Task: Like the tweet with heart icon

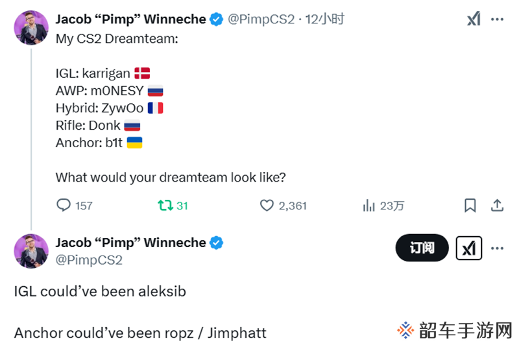Action: 267,206
